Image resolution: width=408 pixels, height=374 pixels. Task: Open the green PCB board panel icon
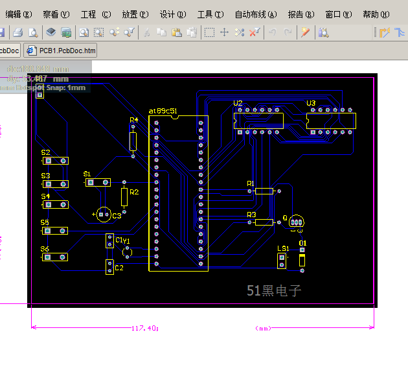tap(66, 32)
